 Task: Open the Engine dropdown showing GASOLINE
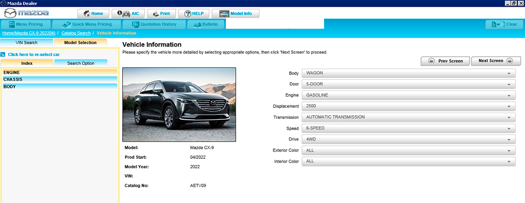pyautogui.click(x=409, y=96)
